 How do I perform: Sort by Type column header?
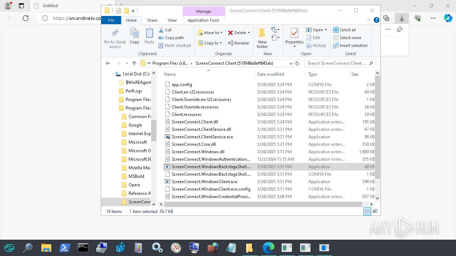[327, 74]
